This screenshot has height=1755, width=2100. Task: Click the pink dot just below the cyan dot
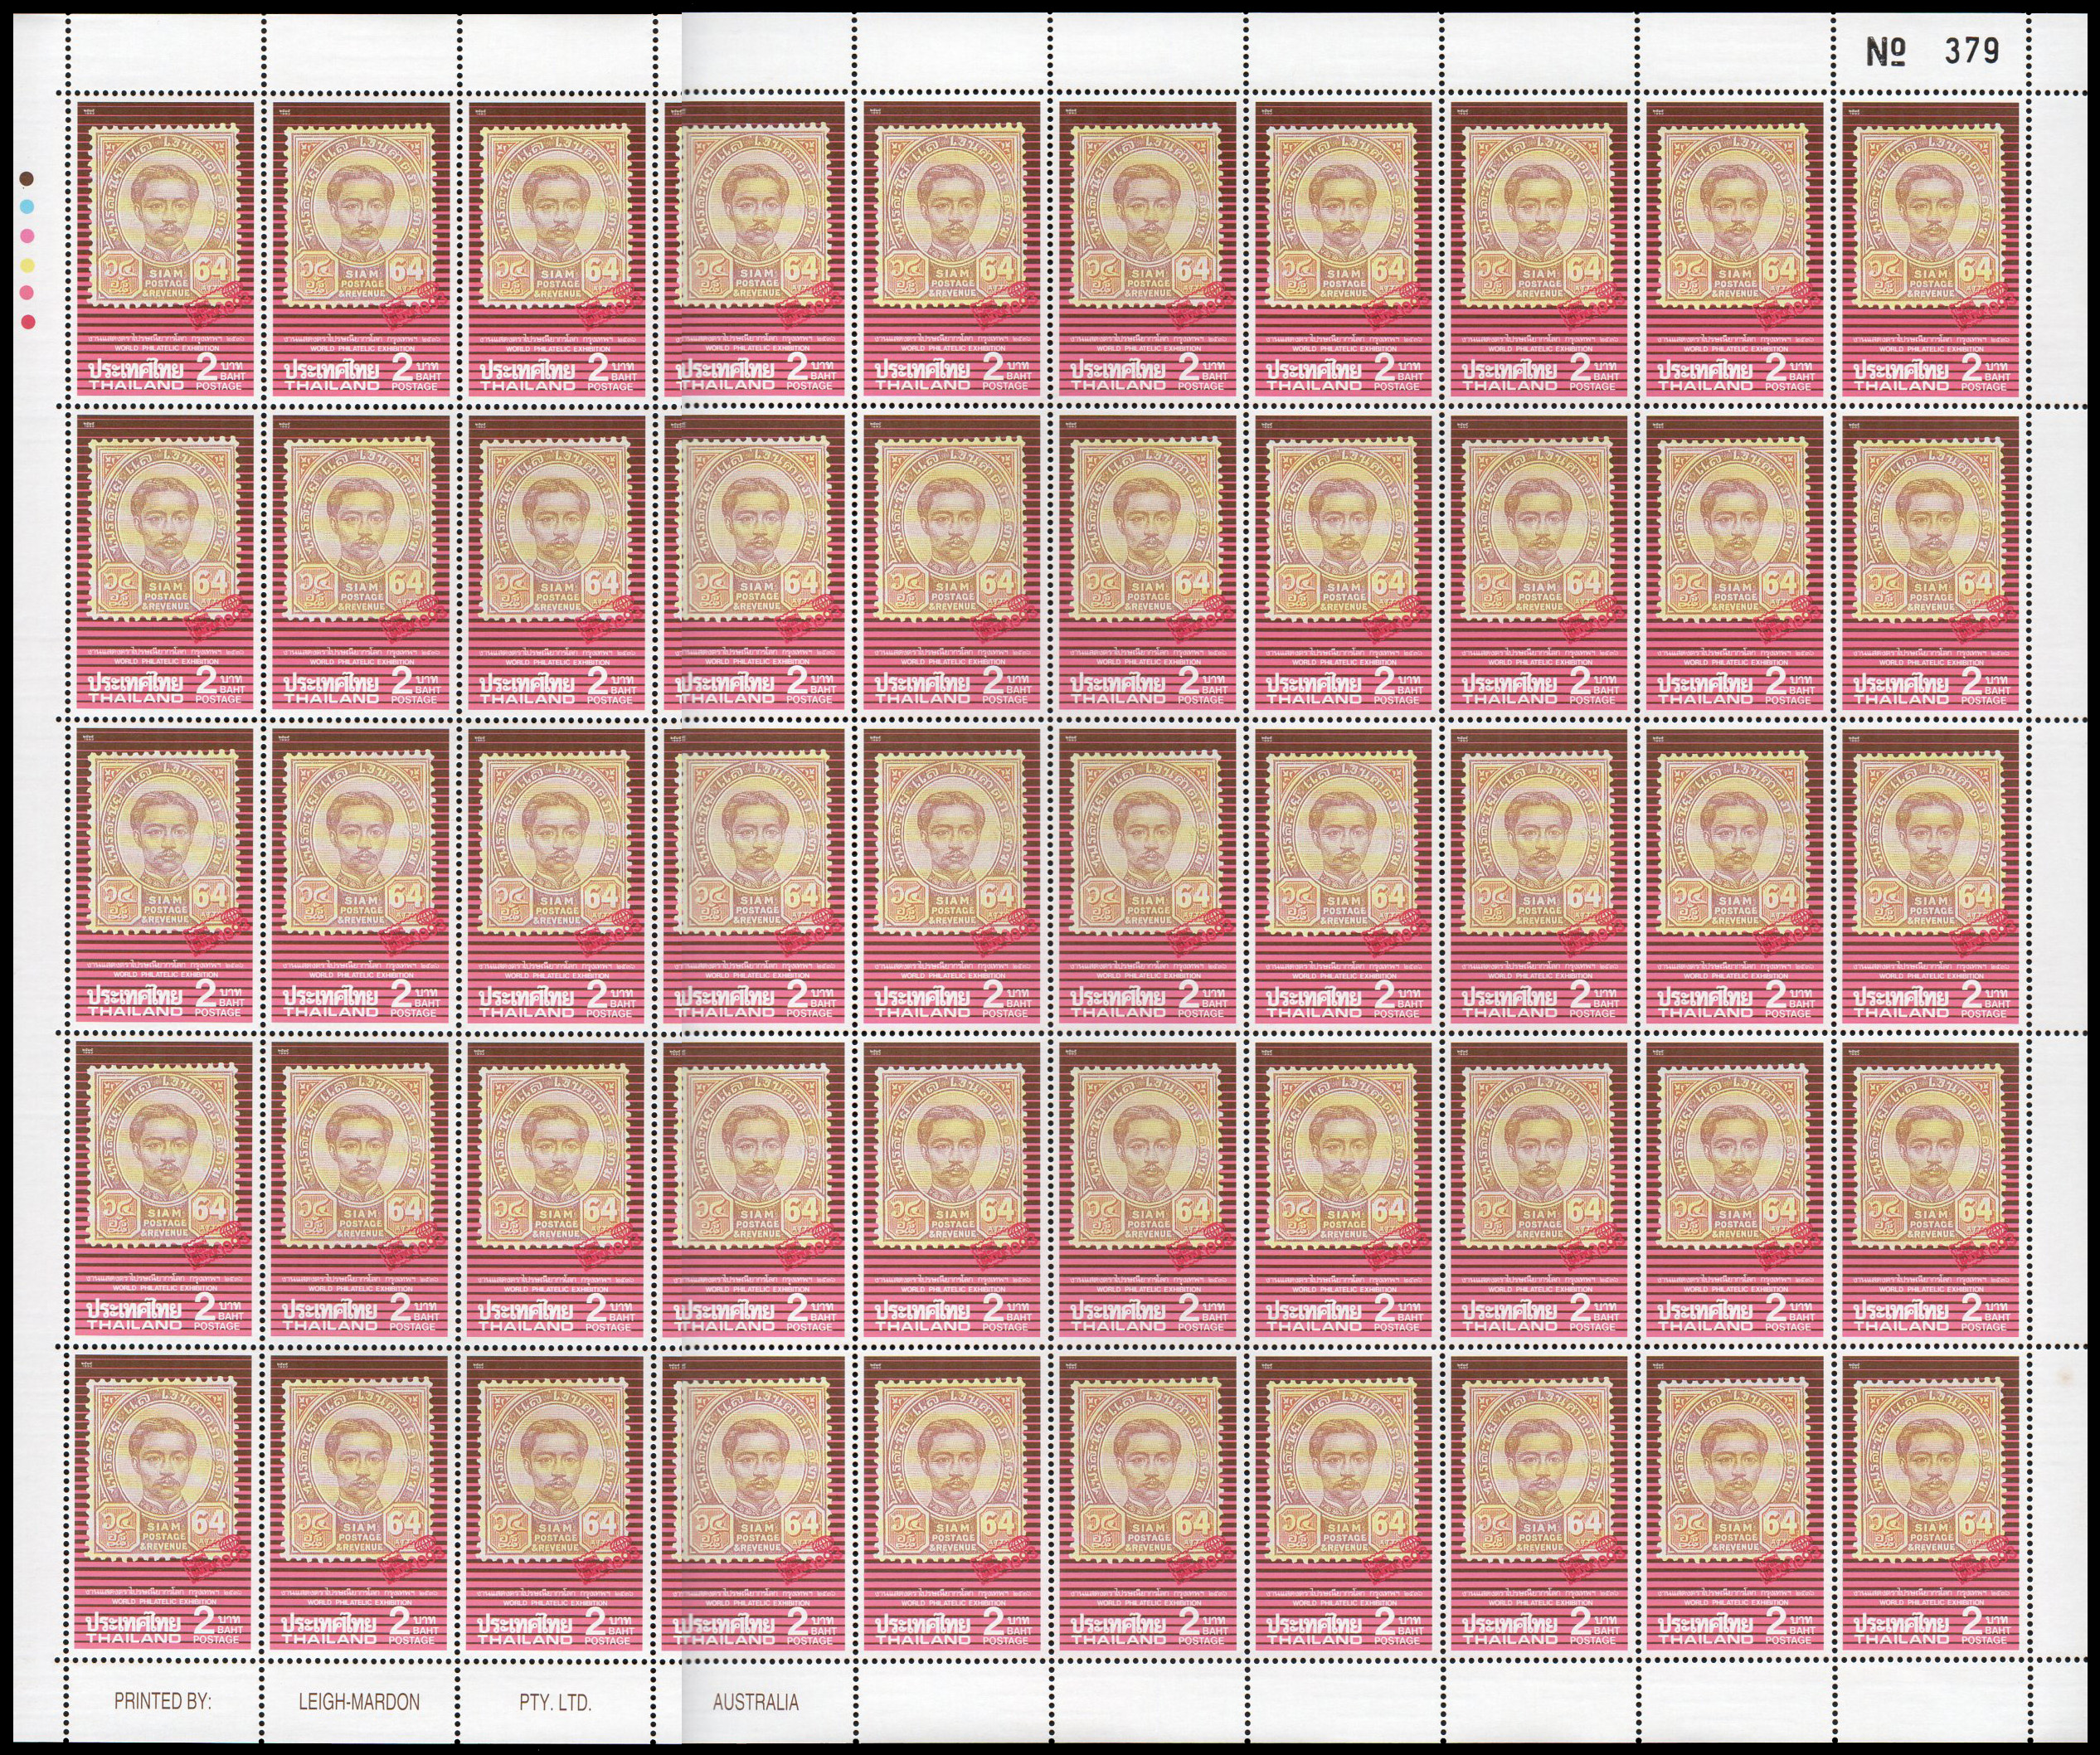pos(28,236)
